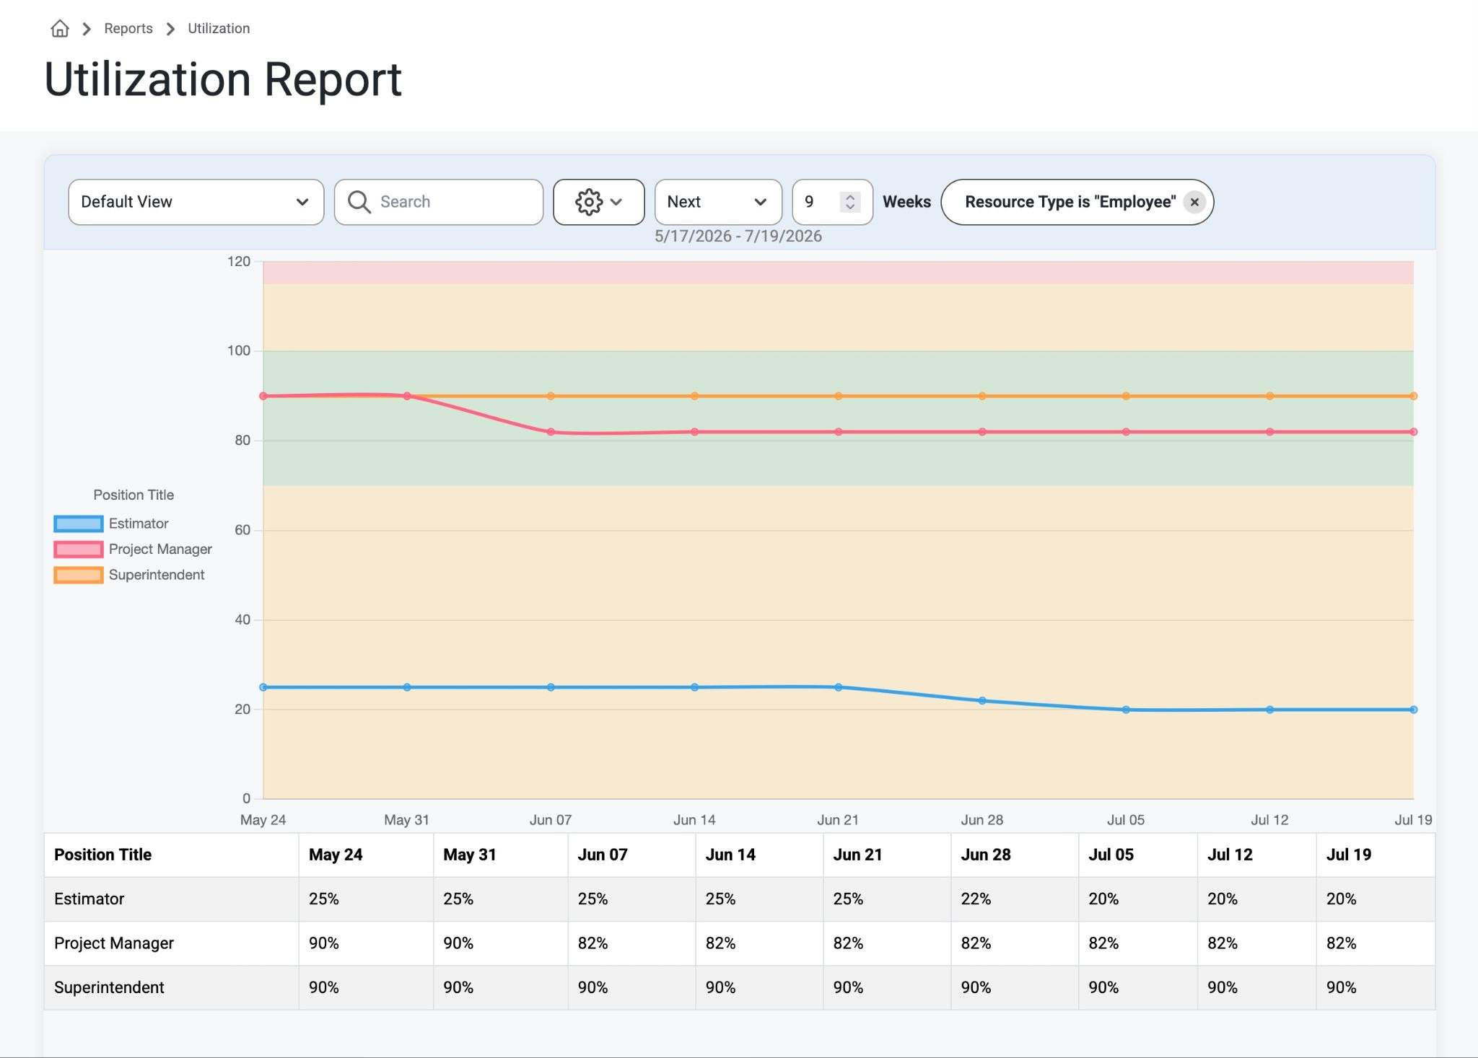The height and width of the screenshot is (1058, 1478).
Task: Click the Project Manager data point at Jun 07
Action: (551, 432)
